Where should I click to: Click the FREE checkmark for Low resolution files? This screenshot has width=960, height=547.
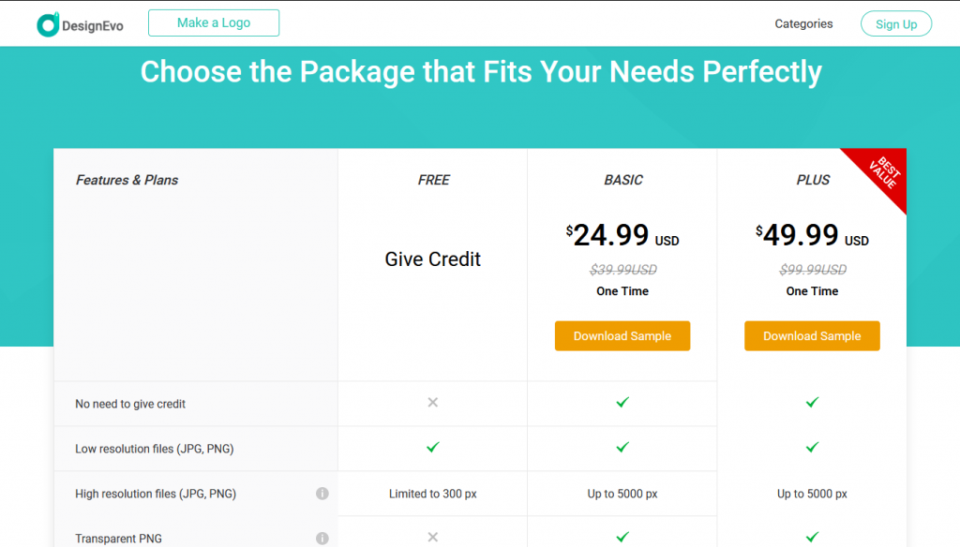[x=433, y=448]
